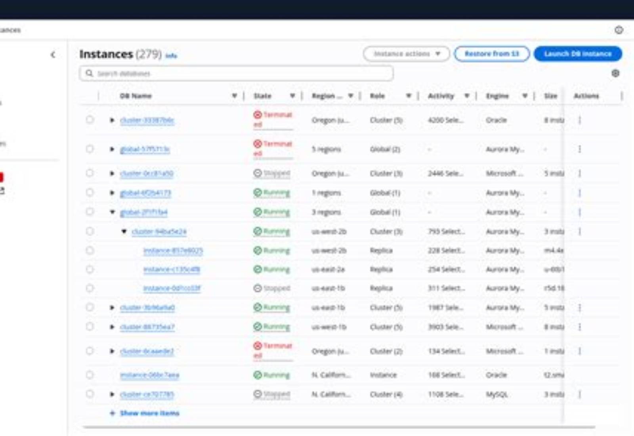Open actions menu for us-west-2b cluster with 793 selects
Image resolution: width=634 pixels, height=436 pixels.
580,231
